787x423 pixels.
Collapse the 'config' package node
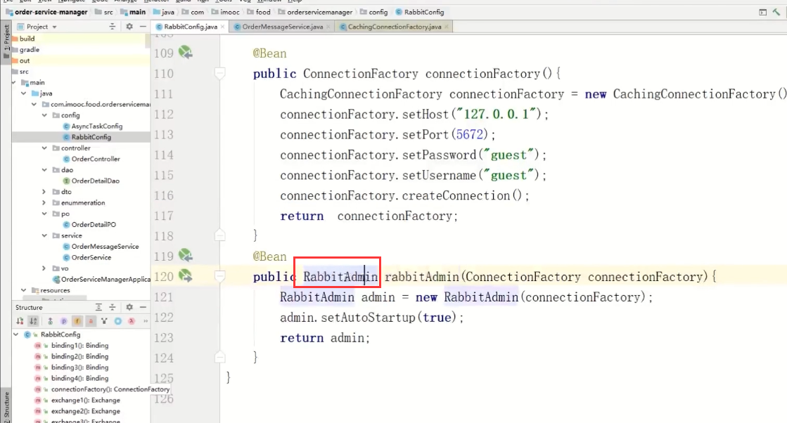pyautogui.click(x=44, y=115)
